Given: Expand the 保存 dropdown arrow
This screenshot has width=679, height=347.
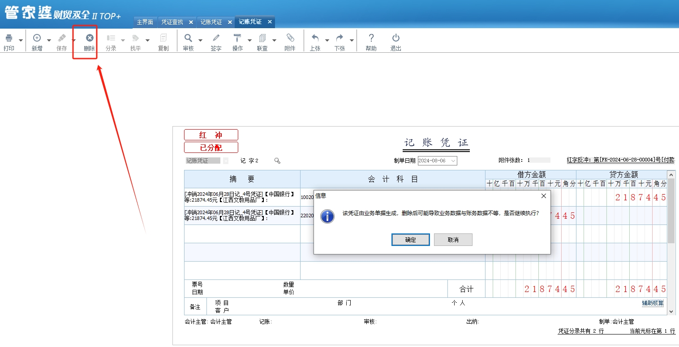Looking at the screenshot, I should [74, 40].
